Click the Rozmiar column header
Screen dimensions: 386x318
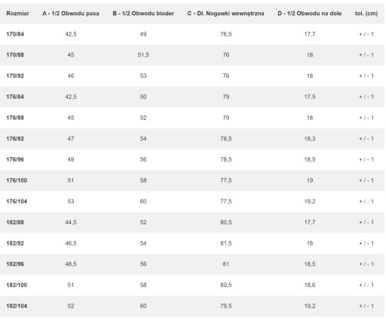pyautogui.click(x=17, y=14)
